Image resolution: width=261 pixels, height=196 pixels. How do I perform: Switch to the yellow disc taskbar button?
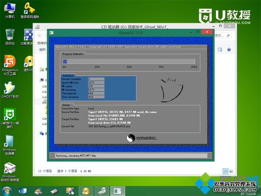86,191
